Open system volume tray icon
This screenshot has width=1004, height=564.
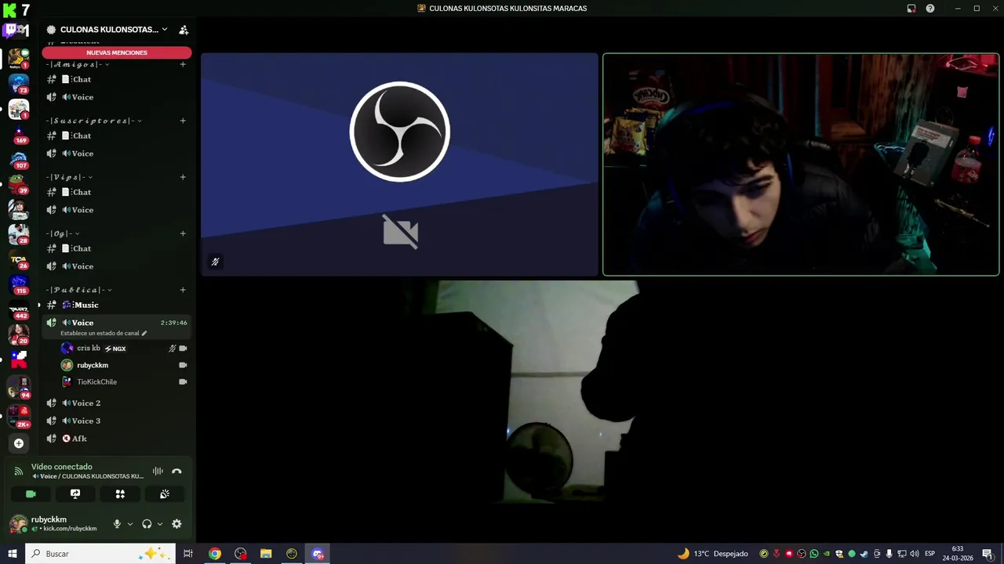[914, 554]
